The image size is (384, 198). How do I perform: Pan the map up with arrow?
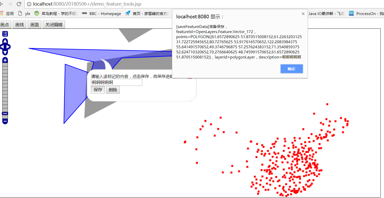click(5, 41)
